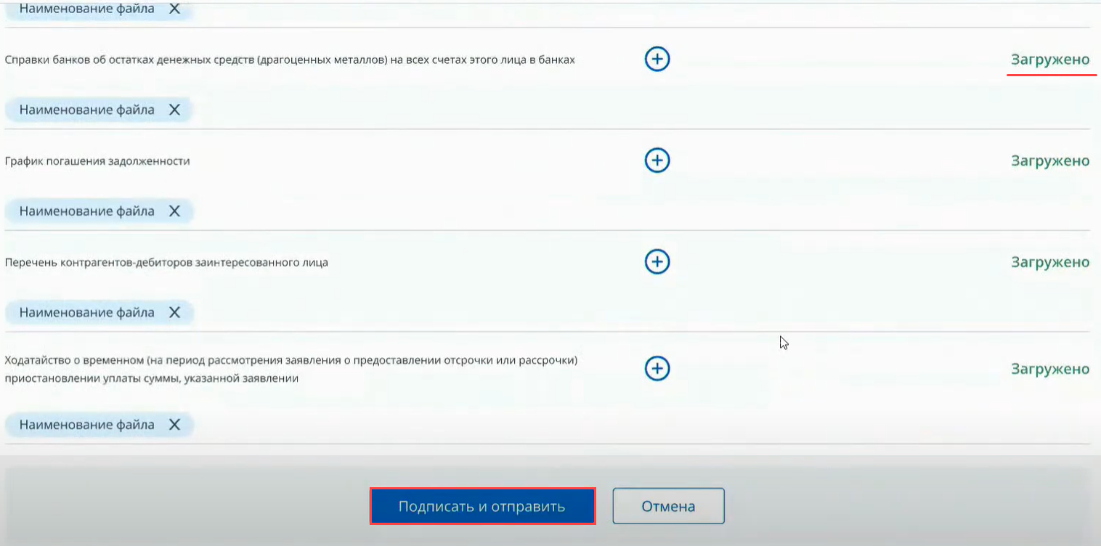This screenshot has height=546, width=1101.
Task: Click the График погашения задолженности row title
Action: tap(97, 160)
